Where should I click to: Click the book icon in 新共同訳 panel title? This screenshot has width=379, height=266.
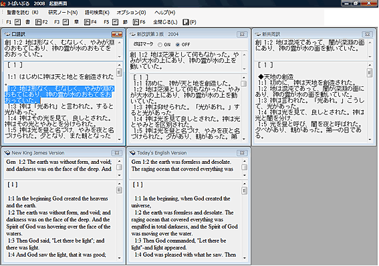coord(257,34)
